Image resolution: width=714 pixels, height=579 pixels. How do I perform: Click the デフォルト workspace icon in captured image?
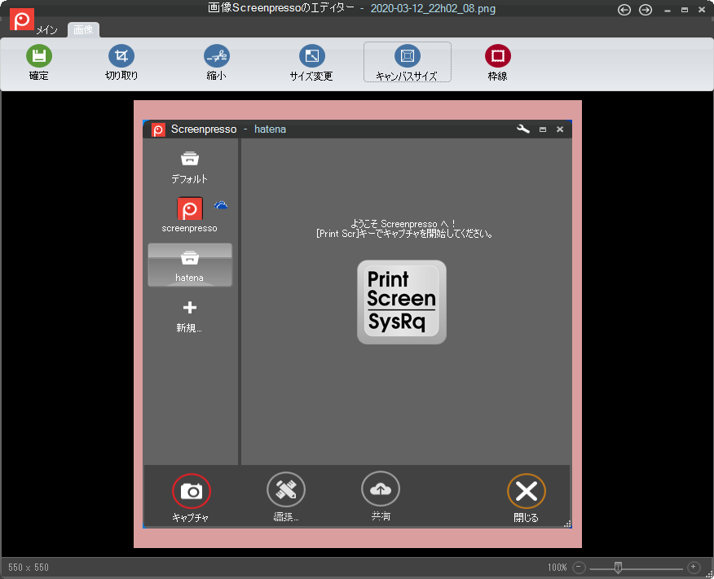(189, 159)
